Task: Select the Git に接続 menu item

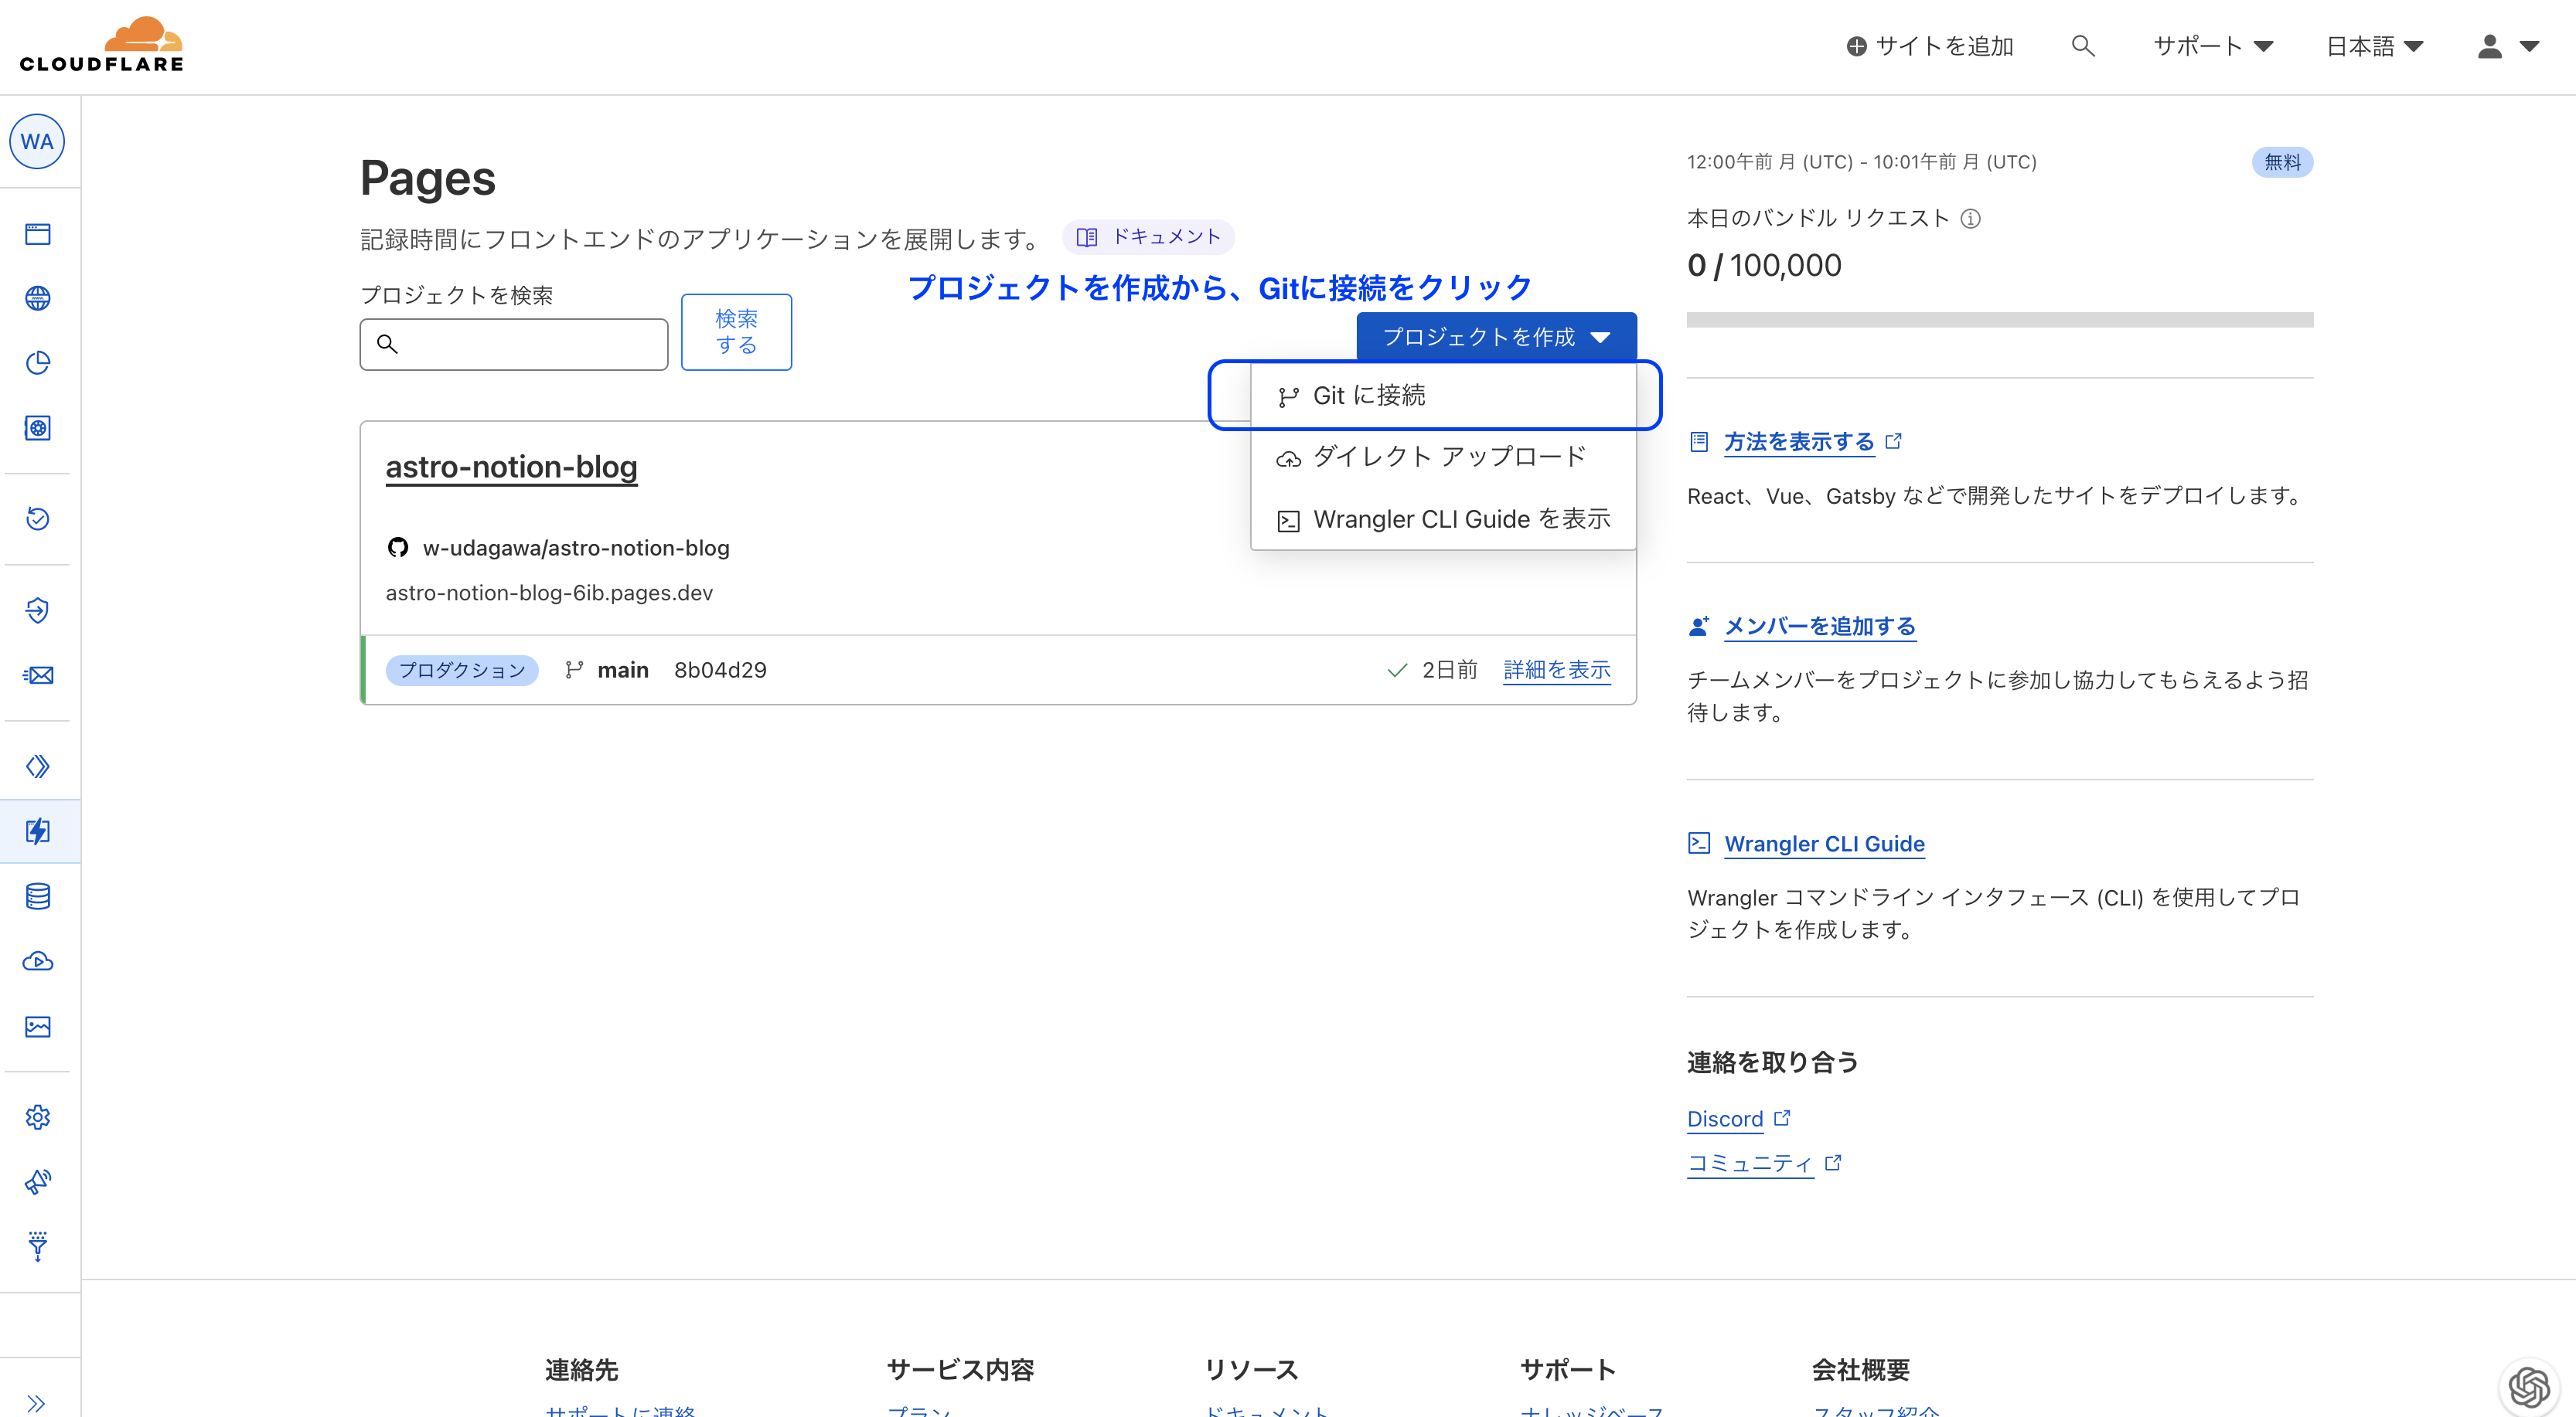Action: coord(1368,396)
